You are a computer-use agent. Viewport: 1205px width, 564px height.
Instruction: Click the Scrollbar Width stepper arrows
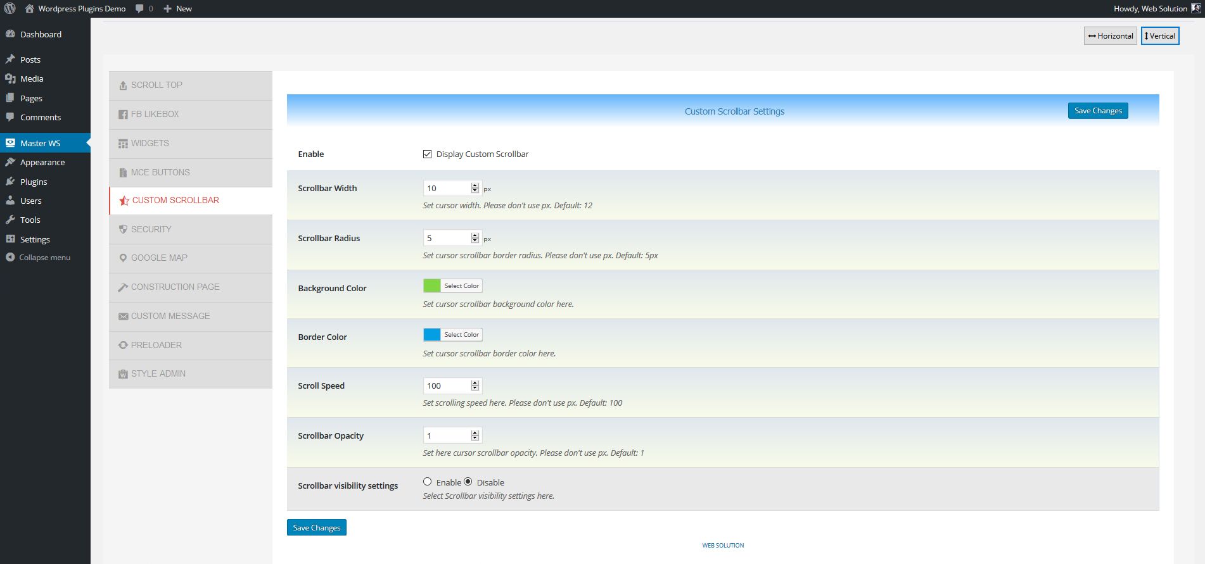pos(475,188)
